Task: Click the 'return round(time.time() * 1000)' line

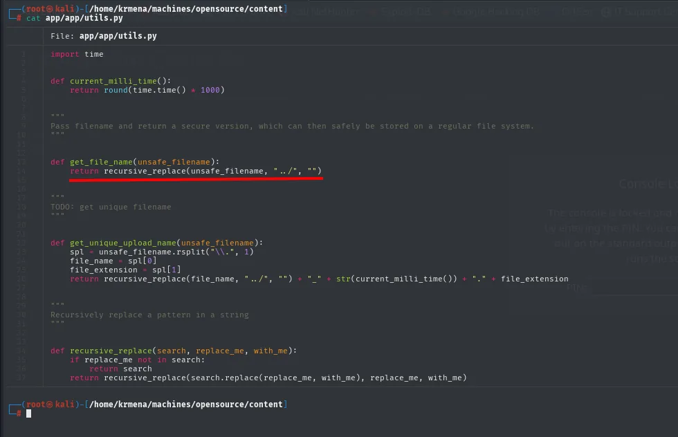Action: coord(147,90)
